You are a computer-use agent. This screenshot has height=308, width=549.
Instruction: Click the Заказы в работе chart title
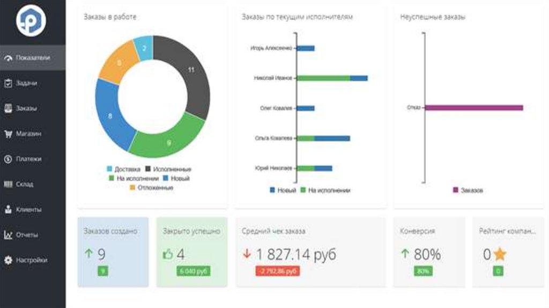[x=110, y=17]
